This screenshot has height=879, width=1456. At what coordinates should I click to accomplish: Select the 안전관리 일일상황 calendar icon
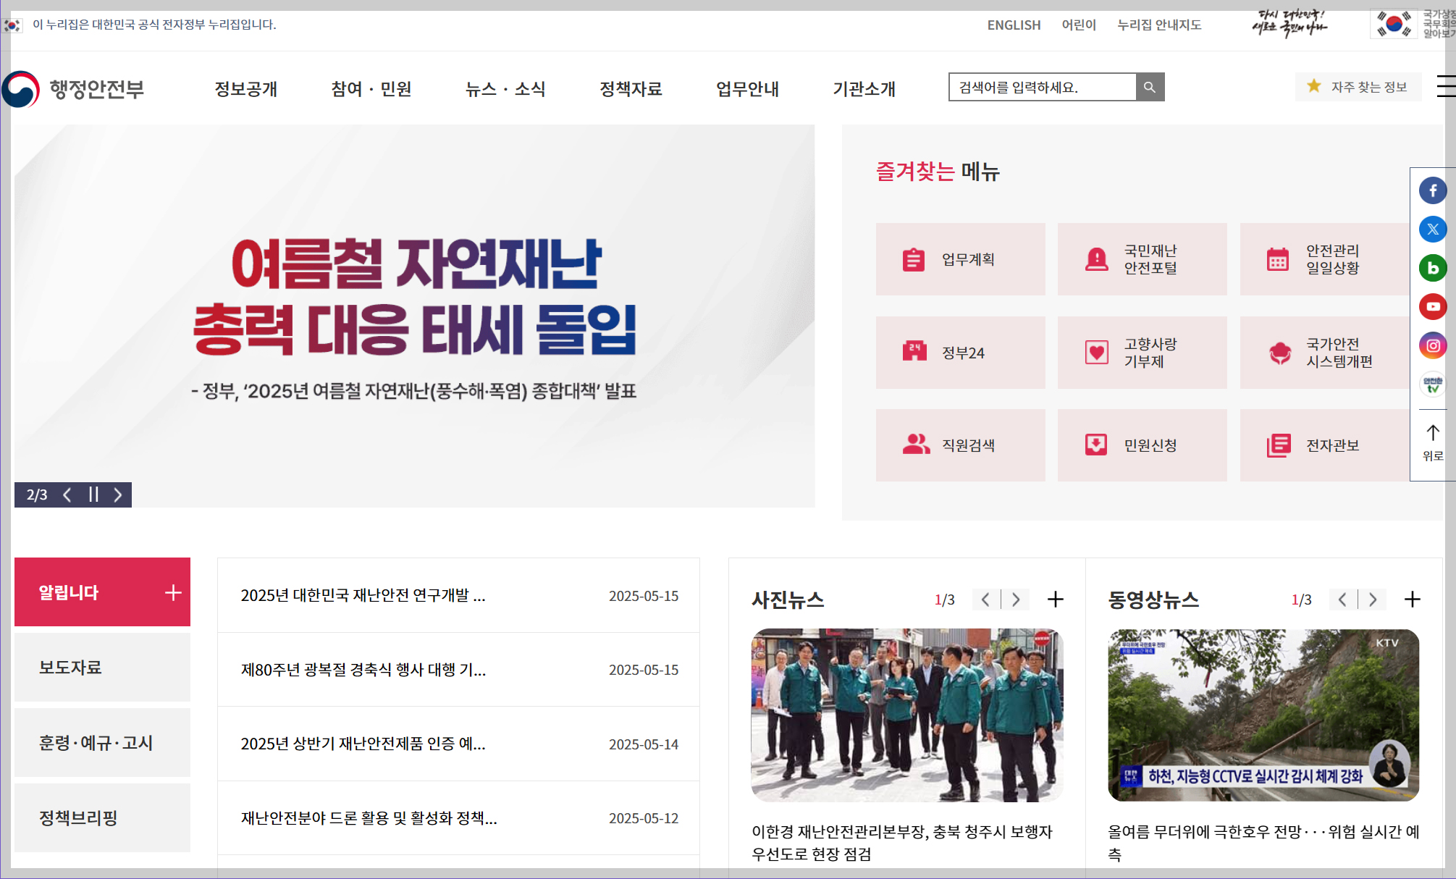(1278, 258)
